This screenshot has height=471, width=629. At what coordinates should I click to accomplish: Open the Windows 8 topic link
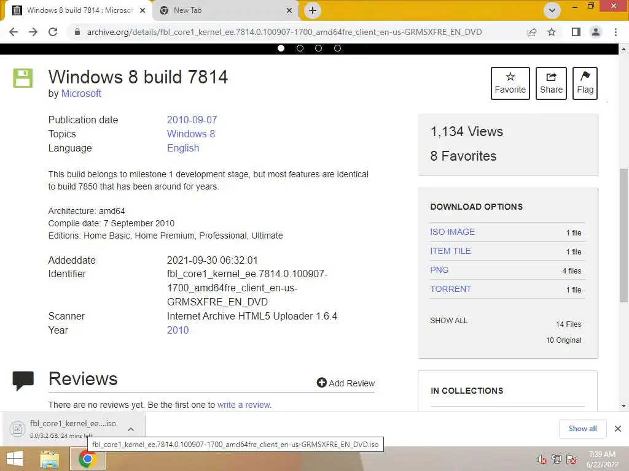191,134
